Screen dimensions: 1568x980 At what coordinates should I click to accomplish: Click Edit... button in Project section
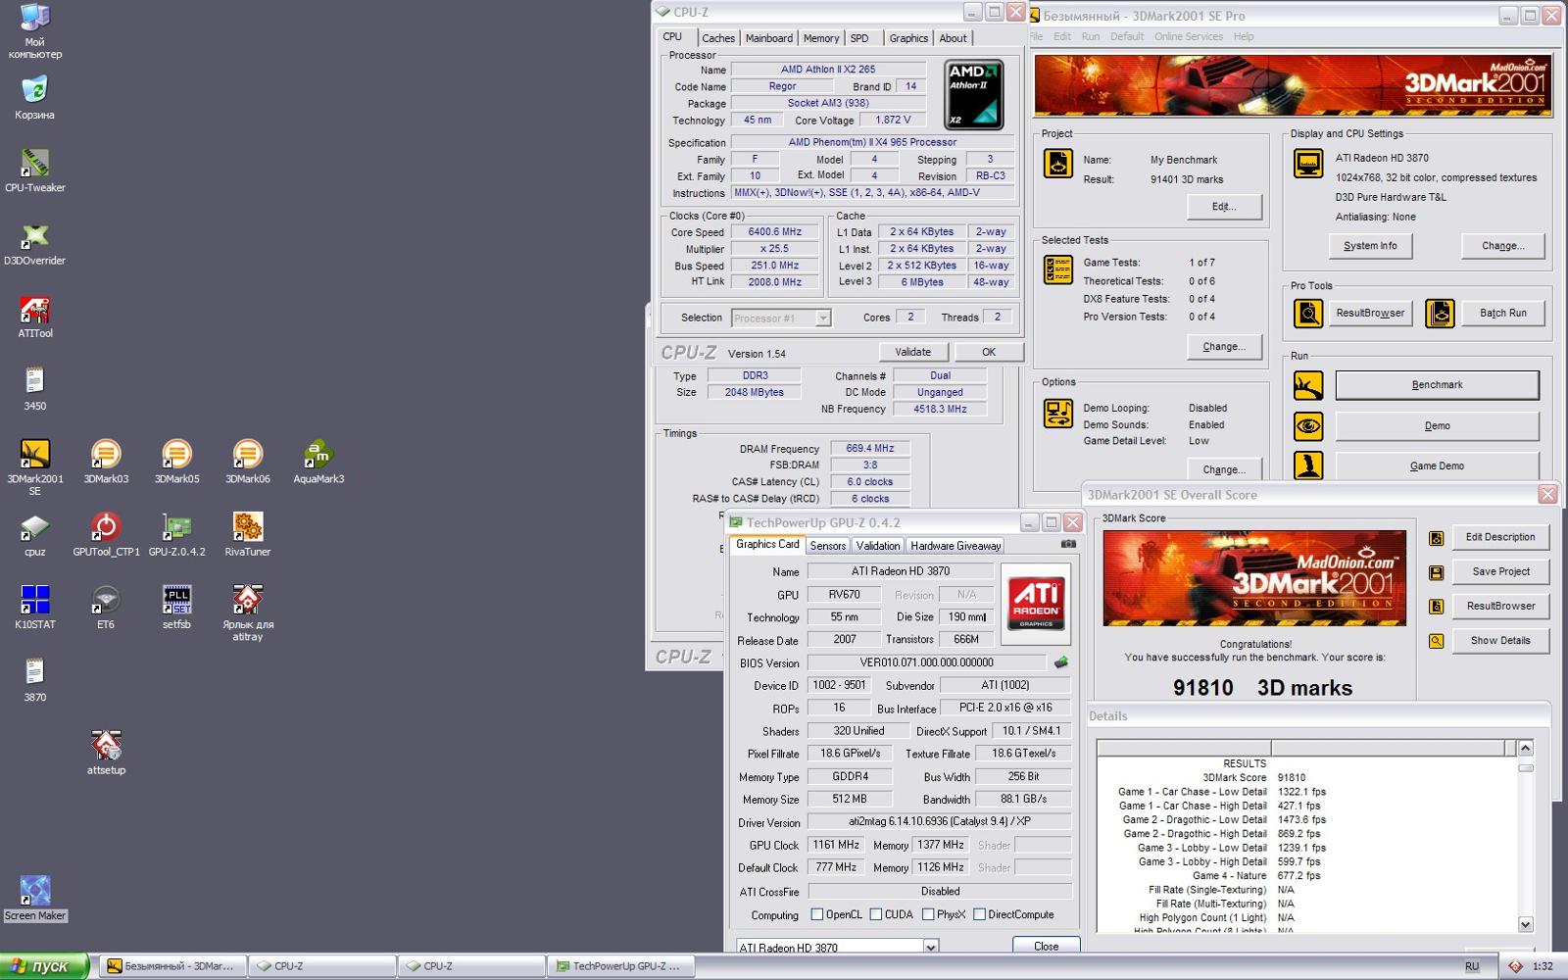tap(1224, 207)
